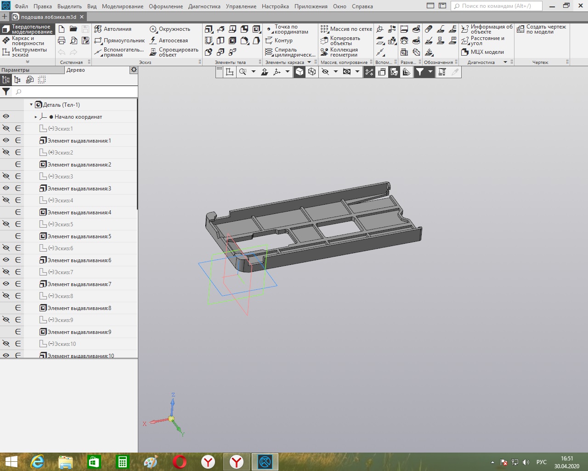Click Информация об объекте
Screen dimensions: 588x471
pyautogui.click(x=487, y=29)
